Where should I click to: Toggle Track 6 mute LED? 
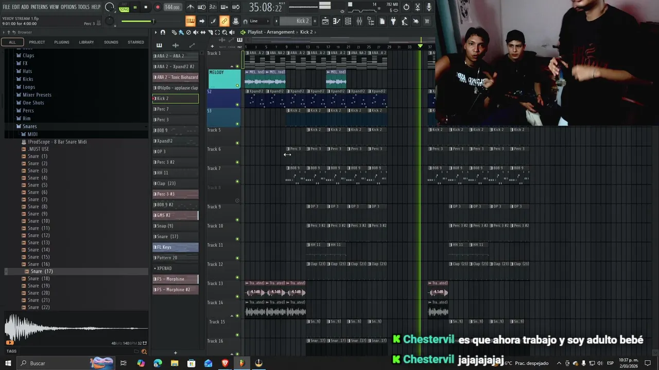click(x=237, y=162)
